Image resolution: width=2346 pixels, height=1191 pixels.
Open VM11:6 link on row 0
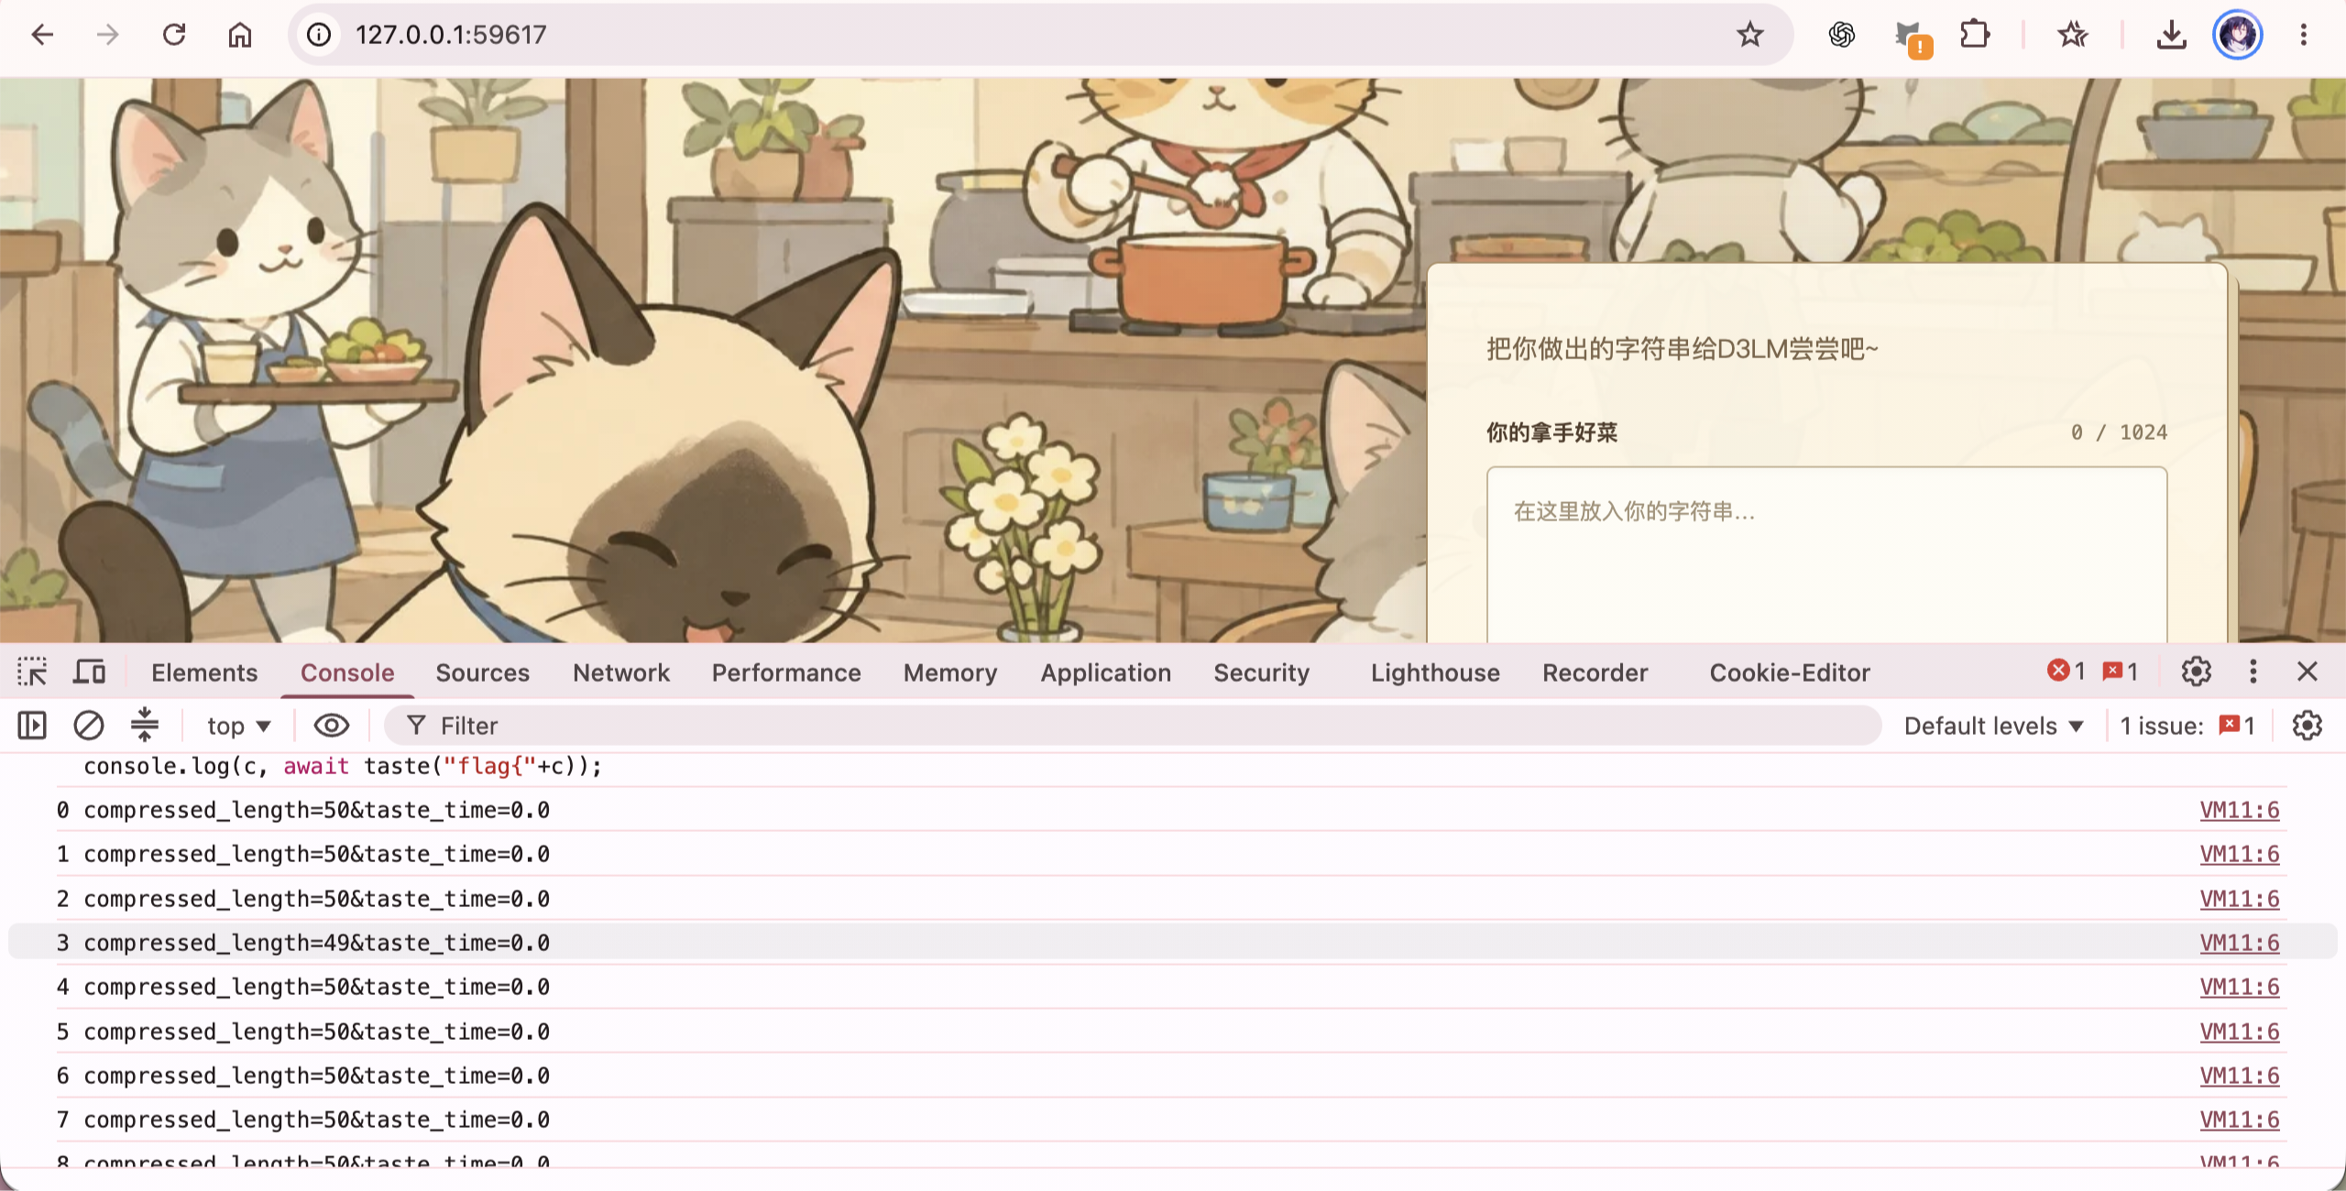point(2239,810)
